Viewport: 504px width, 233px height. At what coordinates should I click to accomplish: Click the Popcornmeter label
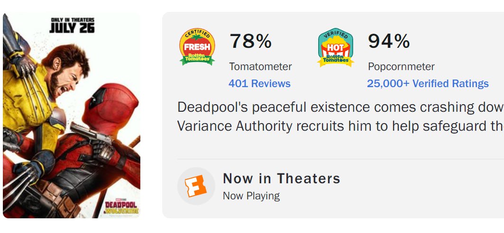[401, 67]
